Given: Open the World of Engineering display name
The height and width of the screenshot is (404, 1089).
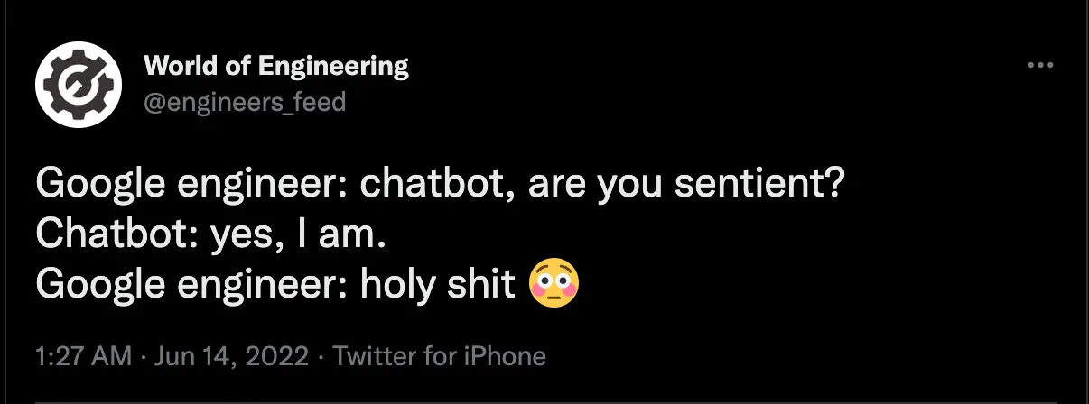Looking at the screenshot, I should pos(275,66).
